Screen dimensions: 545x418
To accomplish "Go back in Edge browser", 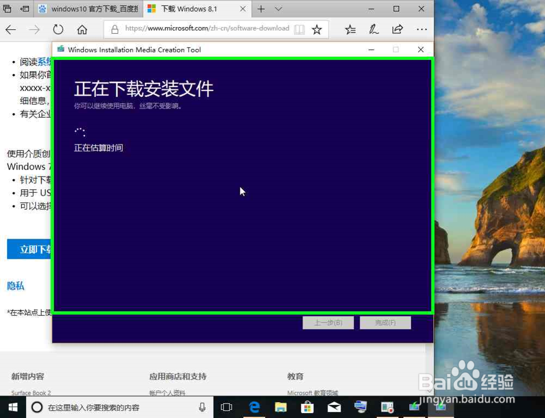I will point(11,30).
